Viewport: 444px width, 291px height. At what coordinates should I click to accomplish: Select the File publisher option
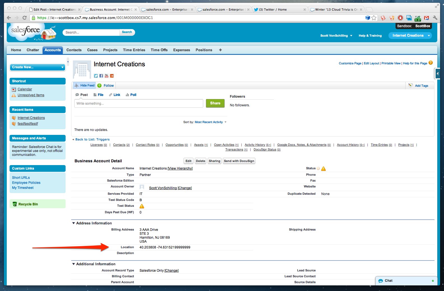(98, 95)
